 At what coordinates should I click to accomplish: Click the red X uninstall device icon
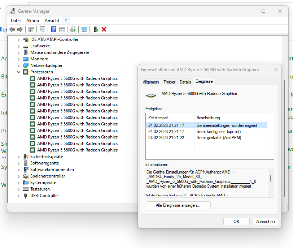104,29
